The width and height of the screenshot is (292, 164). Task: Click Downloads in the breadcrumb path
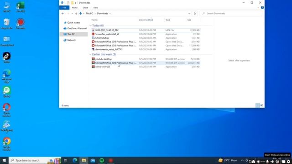[102, 14]
